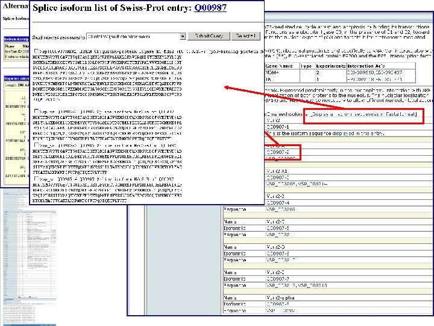This screenshot has width=434, height=326.
Task: Click isoform ID Q00987-1 in the isoform table
Action: coord(278,127)
